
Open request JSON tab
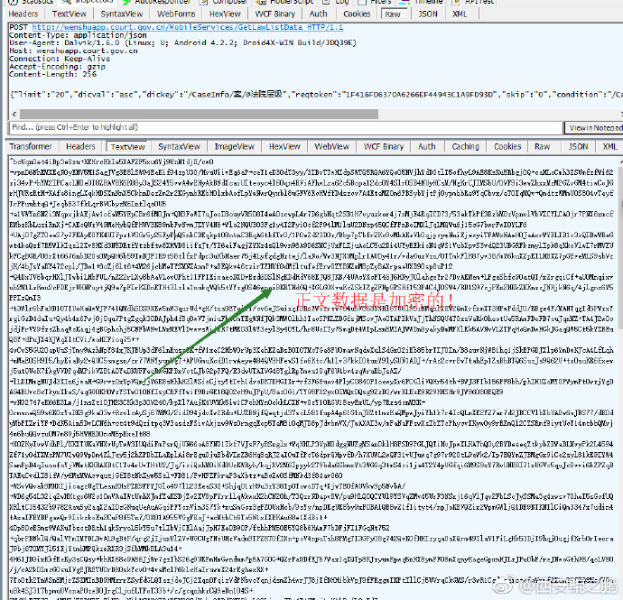pos(428,14)
